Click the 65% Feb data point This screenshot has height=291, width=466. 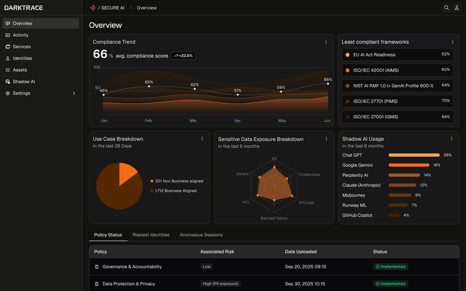(x=149, y=86)
